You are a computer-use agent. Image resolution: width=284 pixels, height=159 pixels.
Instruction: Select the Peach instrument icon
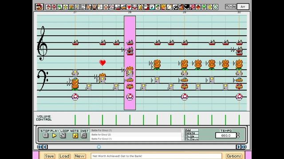(x=164, y=7)
